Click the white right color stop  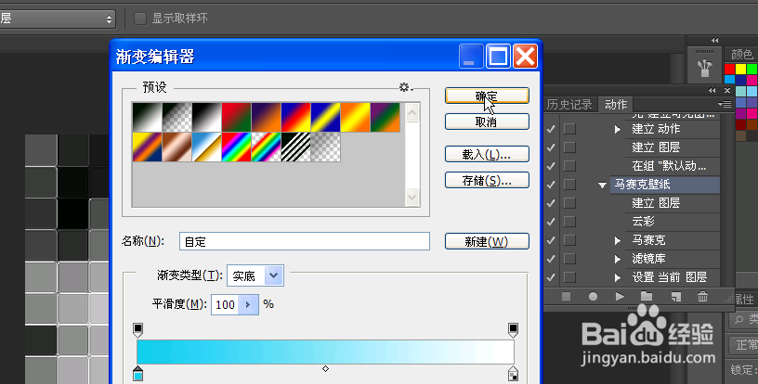point(513,374)
